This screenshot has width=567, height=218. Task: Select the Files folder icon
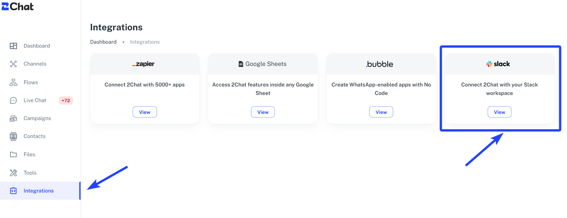(x=13, y=155)
